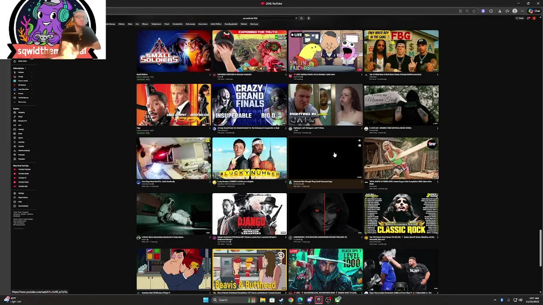Toggle captions on the hovered video preview
The height and width of the screenshot is (305, 543).
[x=359, y=145]
